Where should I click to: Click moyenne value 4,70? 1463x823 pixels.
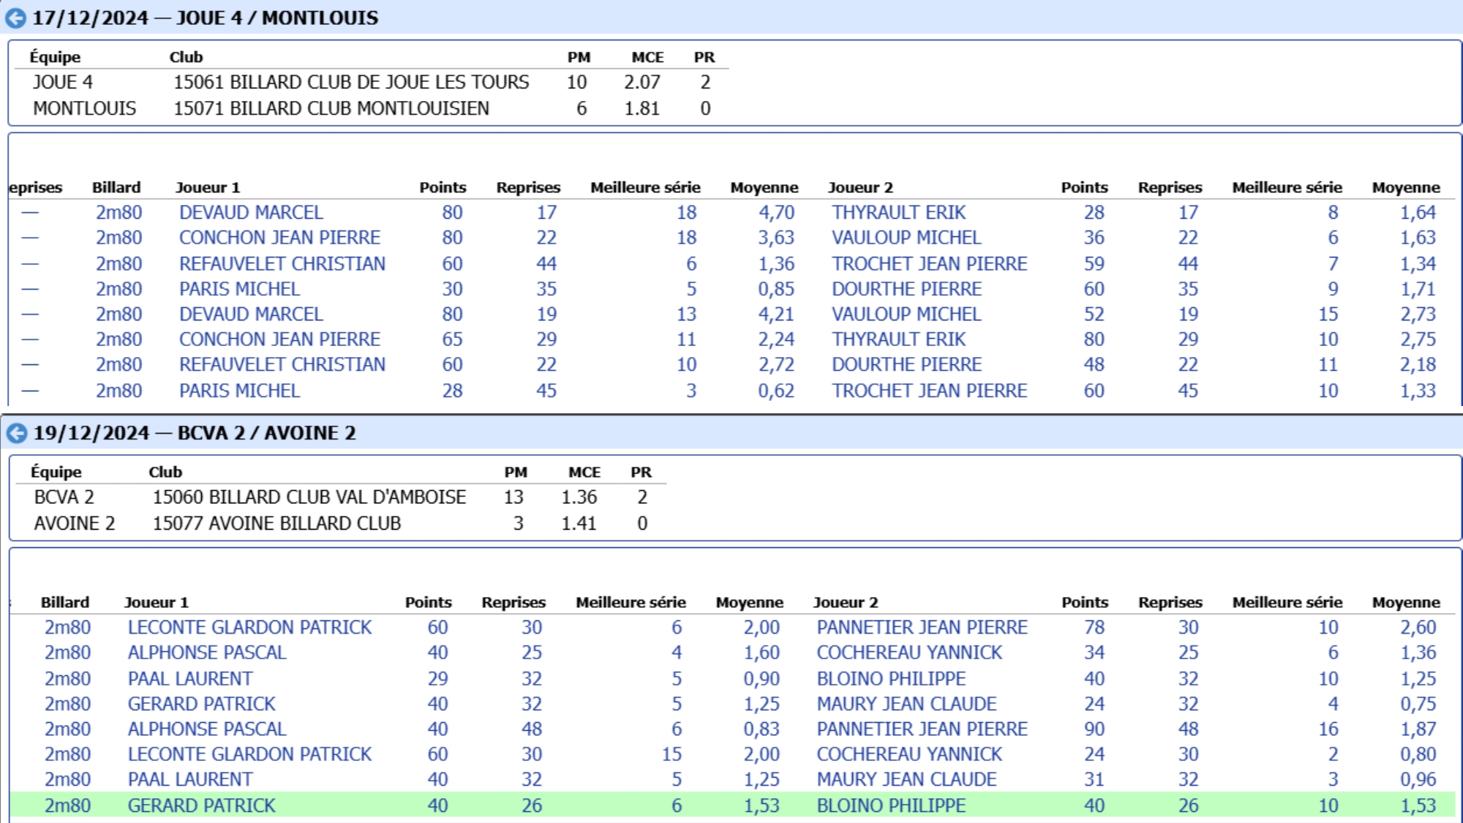(x=776, y=213)
